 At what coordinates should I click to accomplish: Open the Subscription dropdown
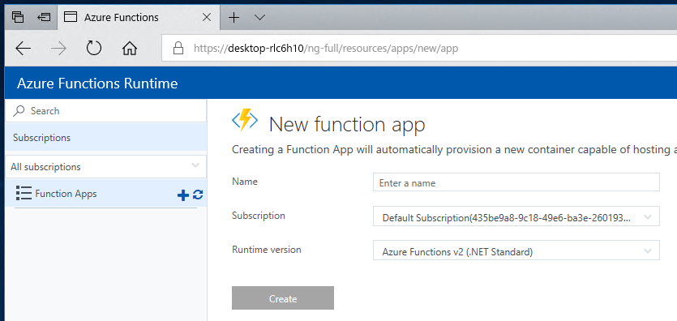pos(516,216)
